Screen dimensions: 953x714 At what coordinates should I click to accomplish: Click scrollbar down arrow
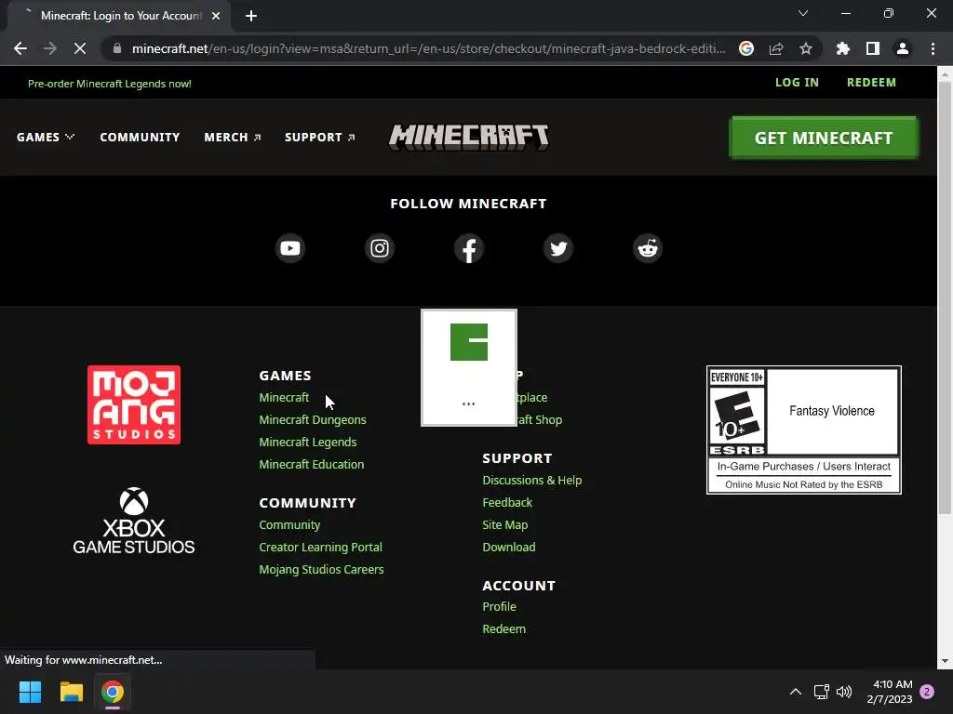pyautogui.click(x=945, y=661)
